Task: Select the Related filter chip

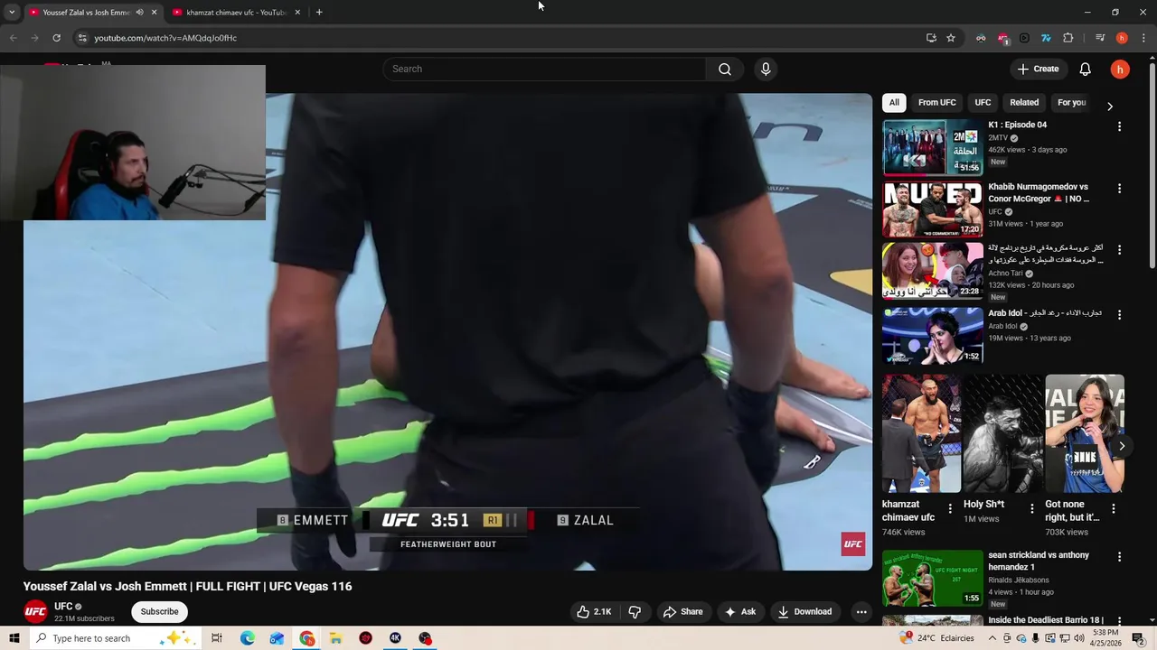Action: tap(1024, 103)
